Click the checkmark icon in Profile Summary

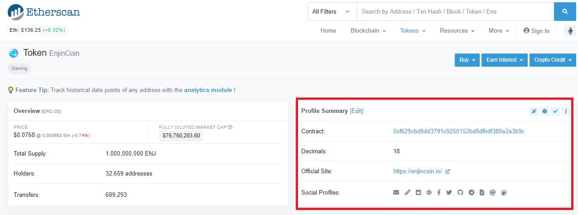(555, 111)
